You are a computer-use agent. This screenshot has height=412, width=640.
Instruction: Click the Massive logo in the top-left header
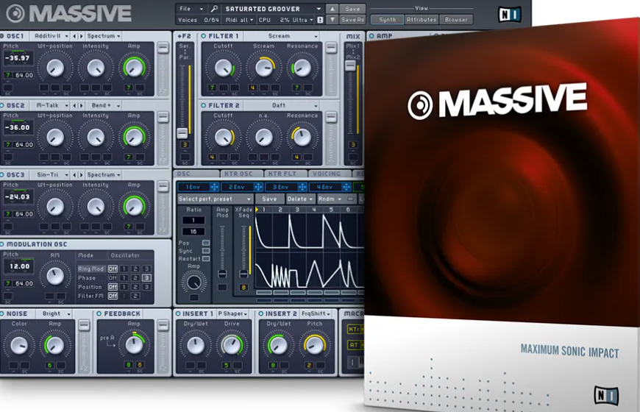68,13
